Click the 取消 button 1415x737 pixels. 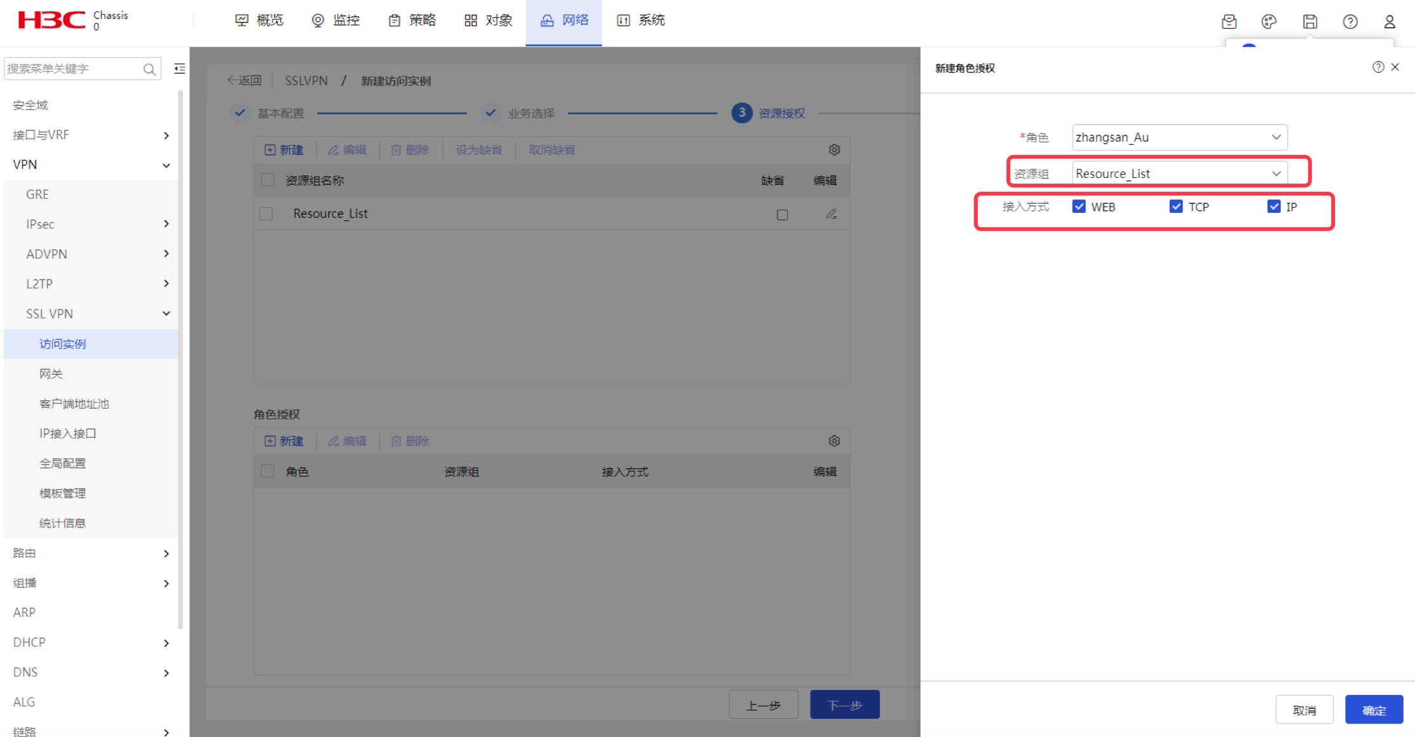click(1304, 710)
